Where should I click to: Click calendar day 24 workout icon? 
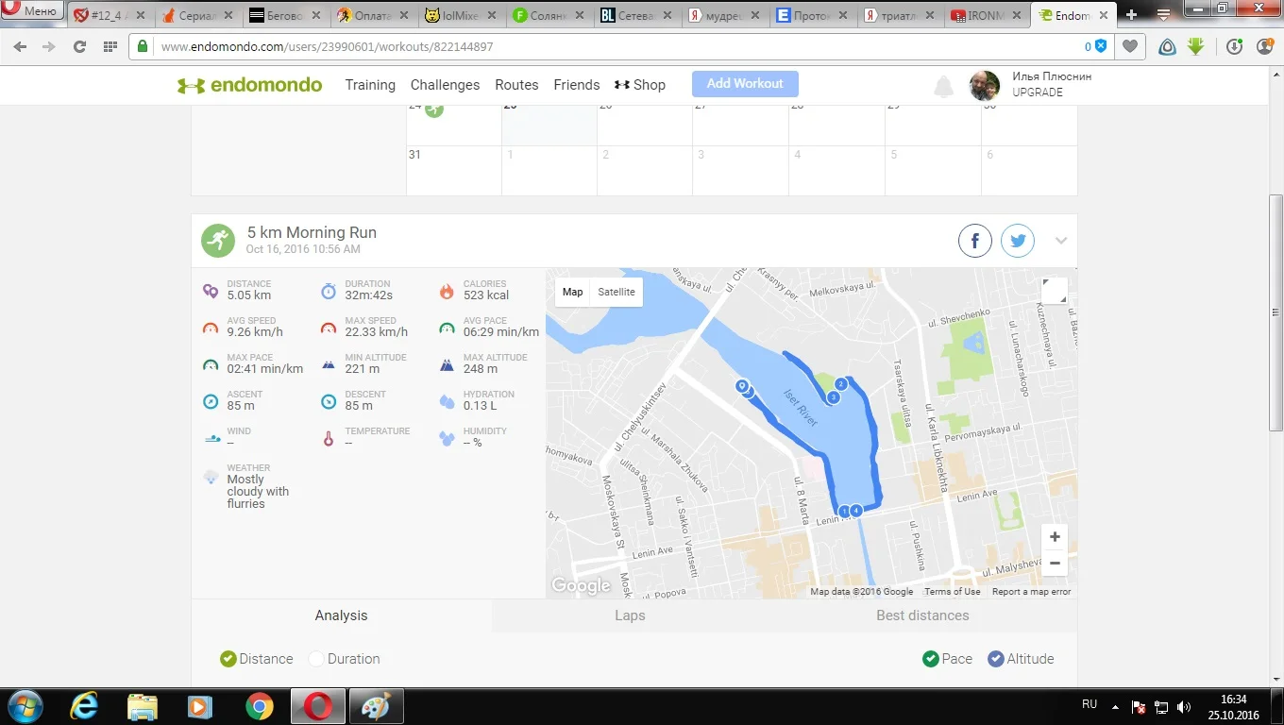pyautogui.click(x=433, y=109)
